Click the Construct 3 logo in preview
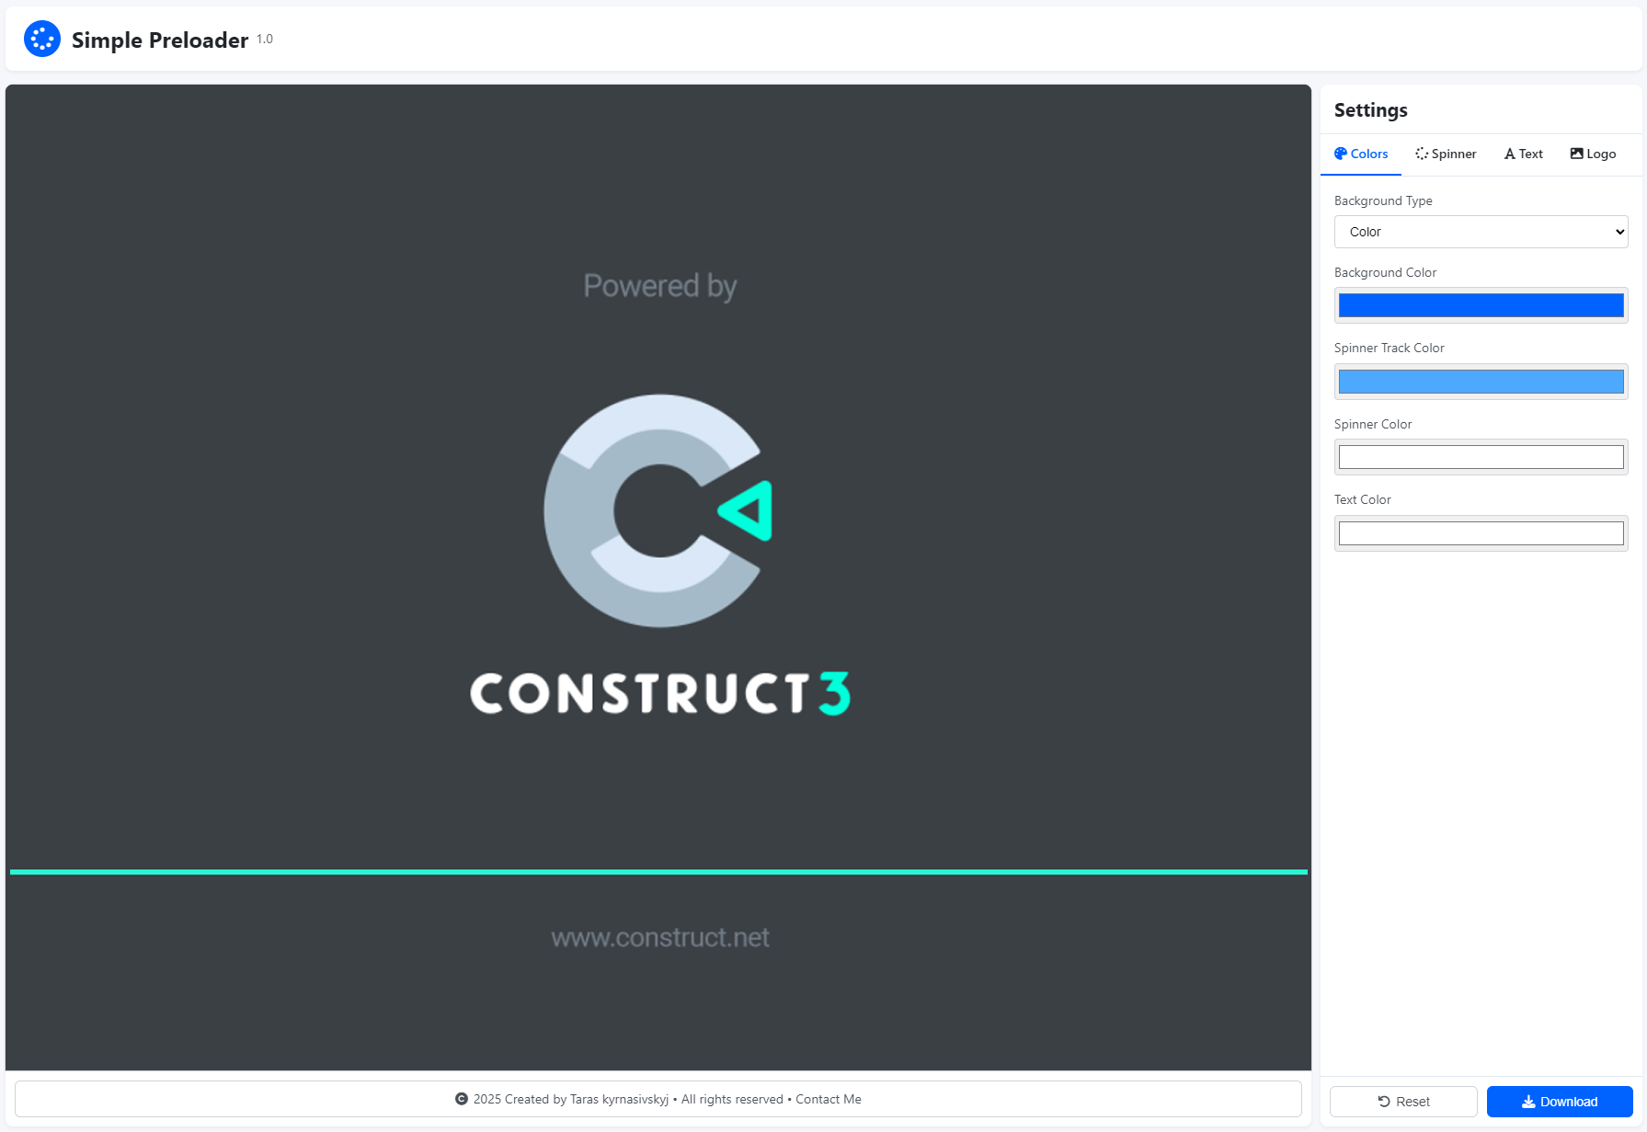The width and height of the screenshot is (1647, 1132). [x=659, y=555]
